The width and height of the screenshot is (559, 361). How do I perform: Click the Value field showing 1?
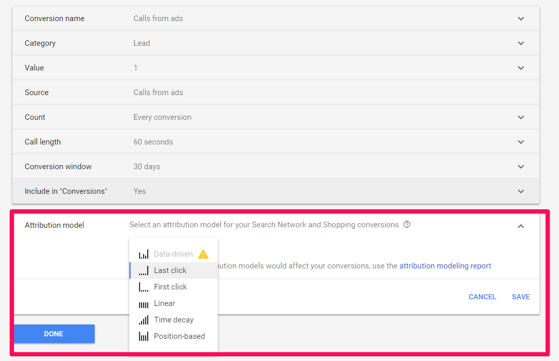[x=520, y=67]
